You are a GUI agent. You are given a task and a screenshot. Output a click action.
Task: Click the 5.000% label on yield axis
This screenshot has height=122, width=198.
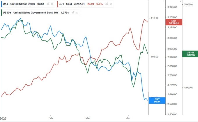[x=189, y=5]
